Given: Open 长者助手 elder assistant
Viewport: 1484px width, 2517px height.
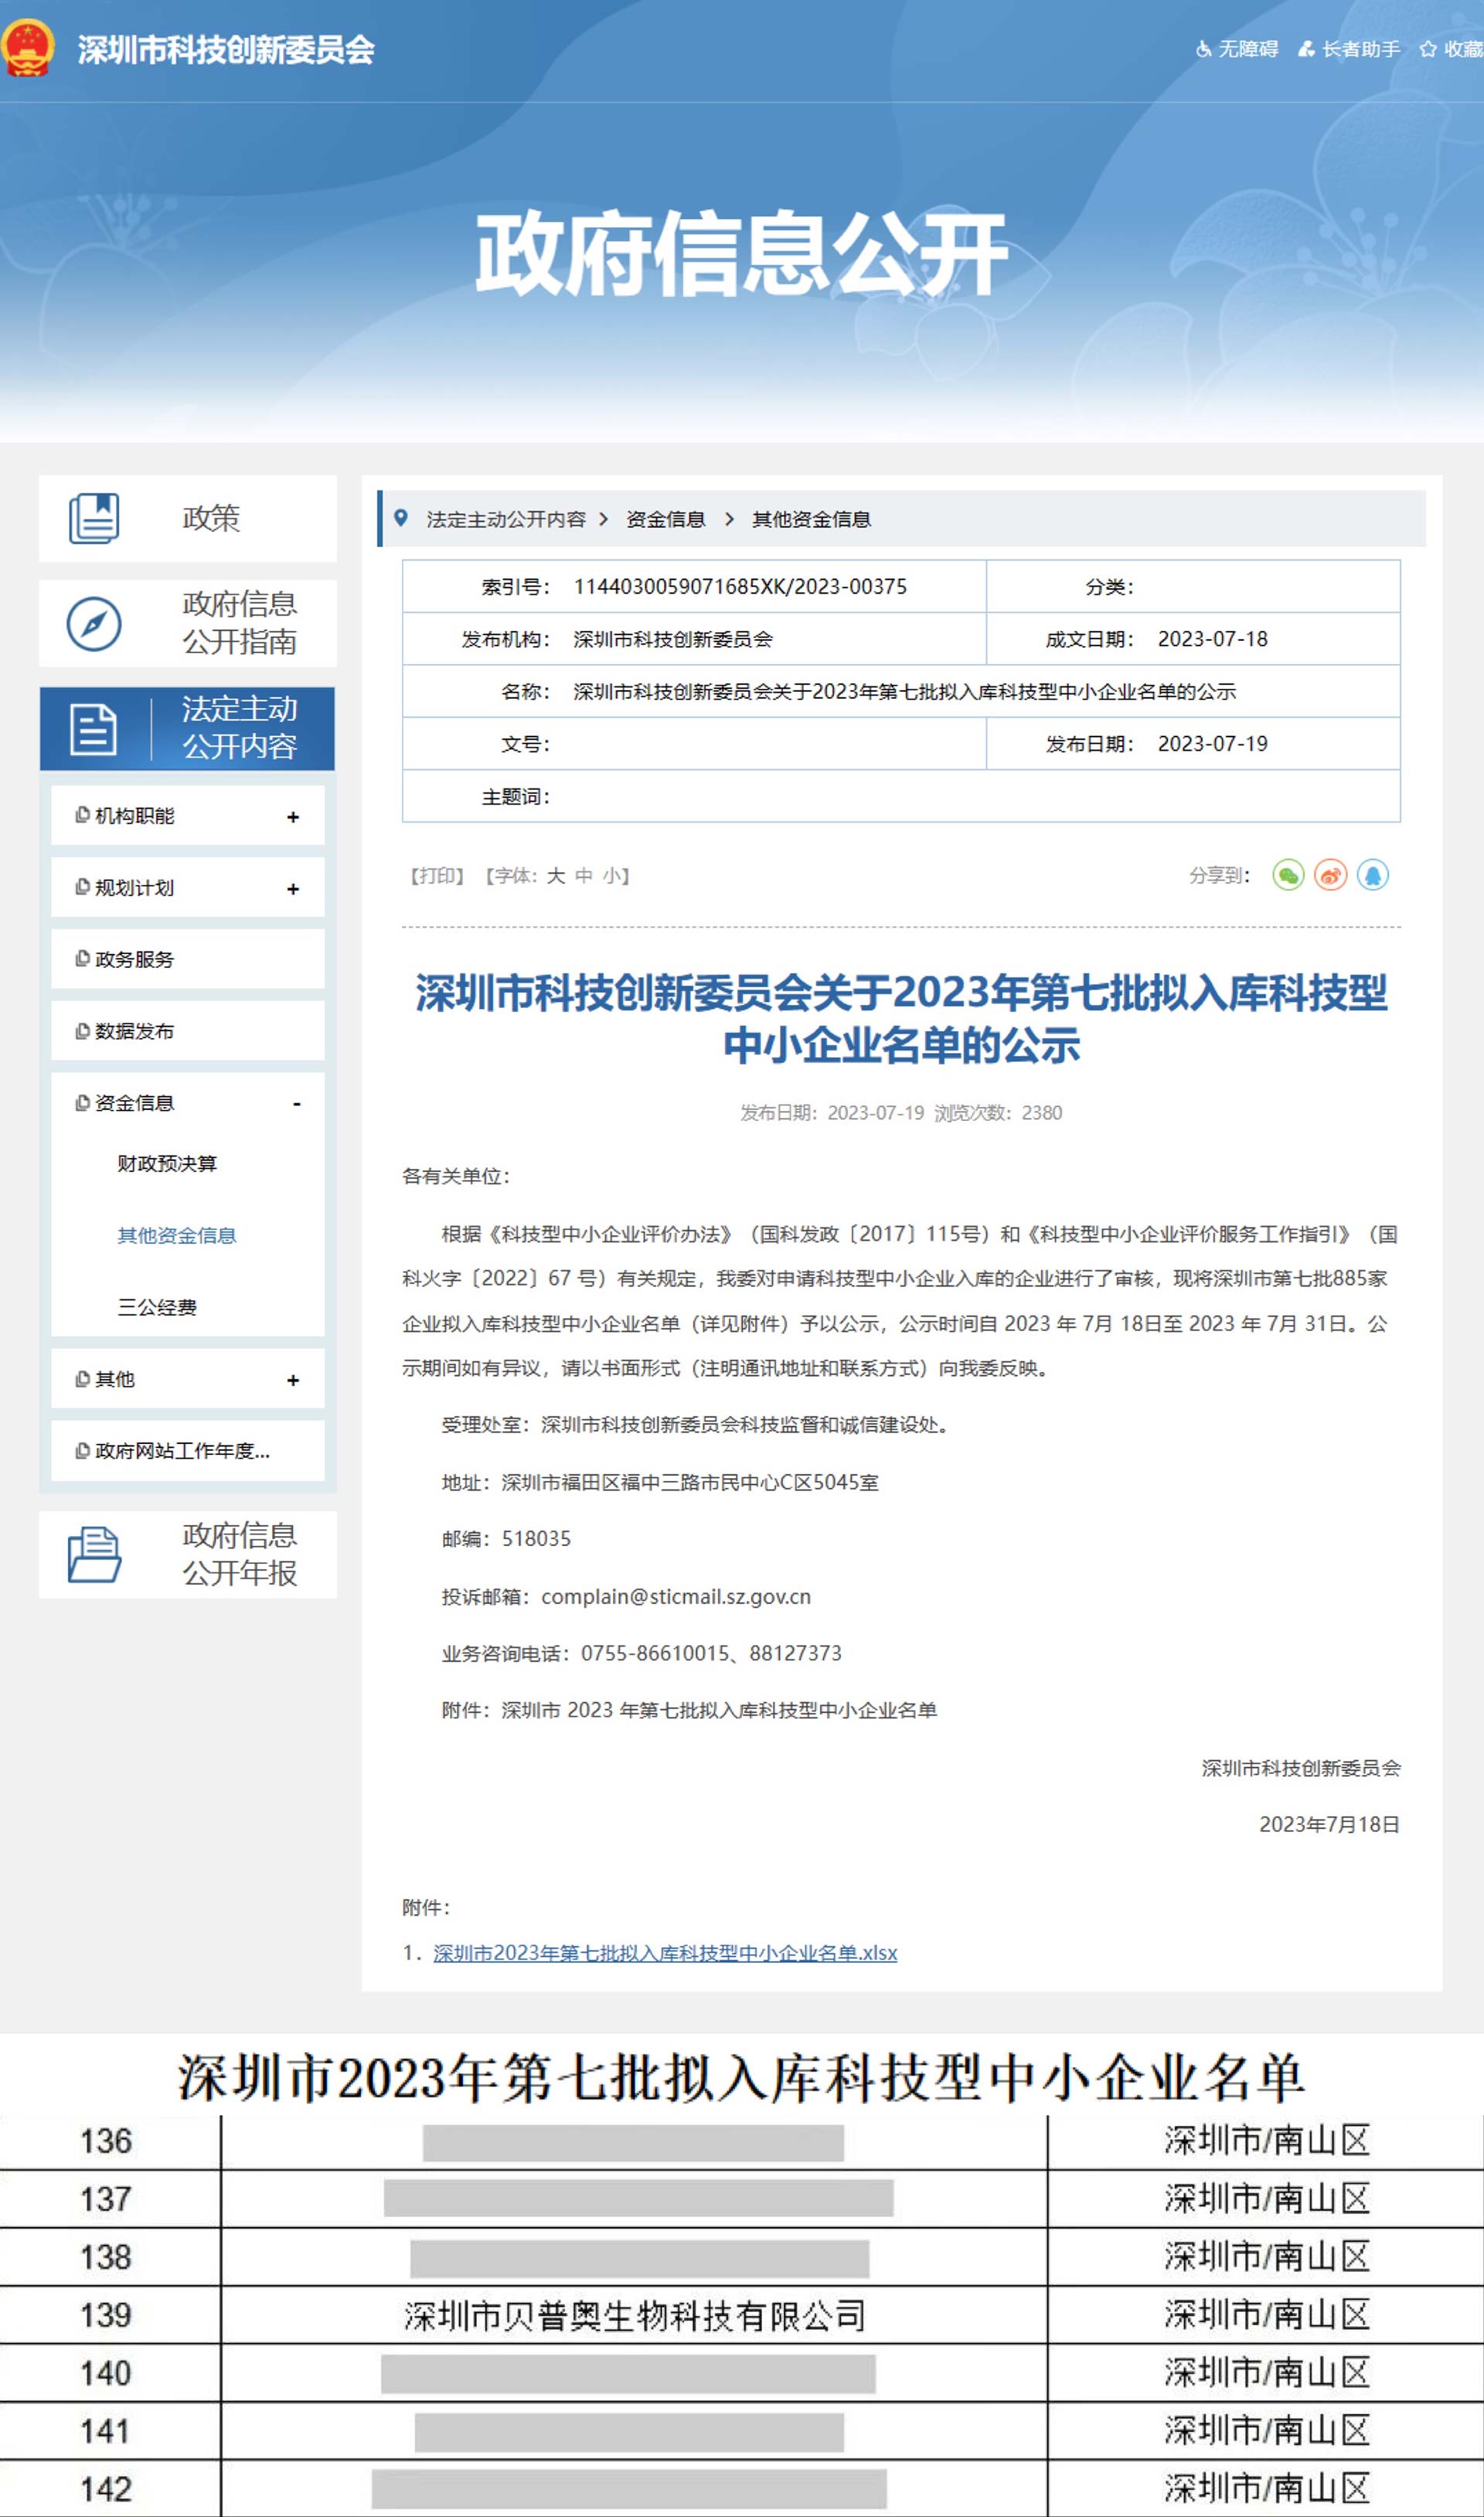Looking at the screenshot, I should click(x=1348, y=49).
